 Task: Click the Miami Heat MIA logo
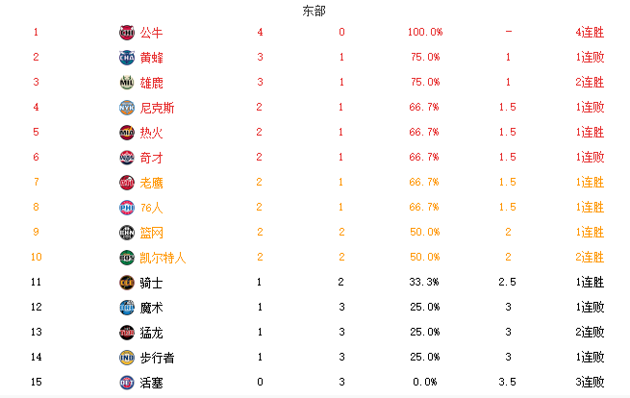tap(127, 133)
